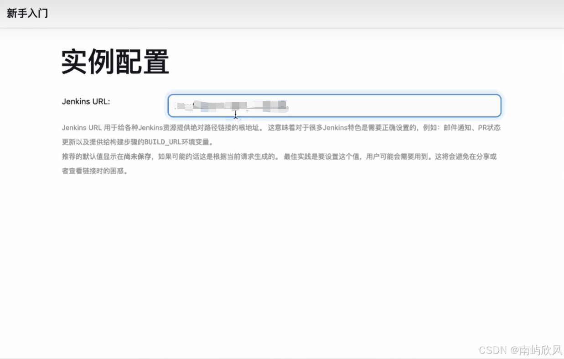Select the 新手入门 header title
Viewport: 564px width, 359px height.
27,13
